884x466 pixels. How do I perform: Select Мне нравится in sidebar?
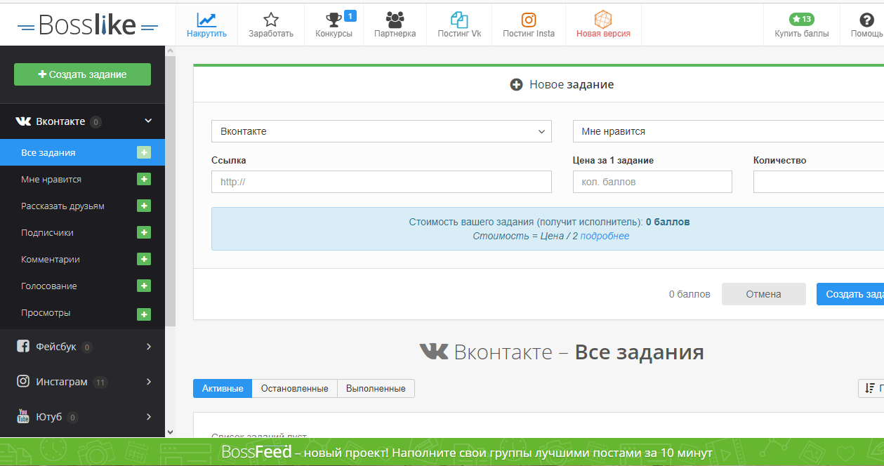(x=51, y=179)
